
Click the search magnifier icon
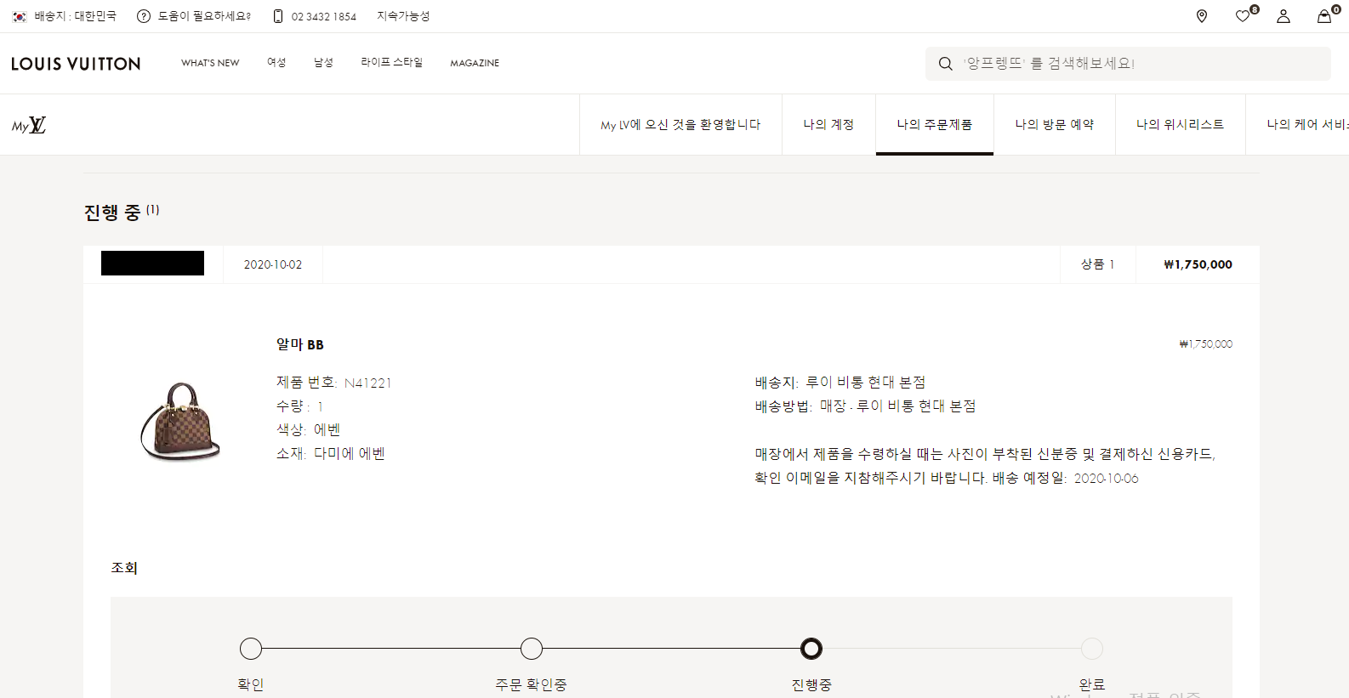945,64
